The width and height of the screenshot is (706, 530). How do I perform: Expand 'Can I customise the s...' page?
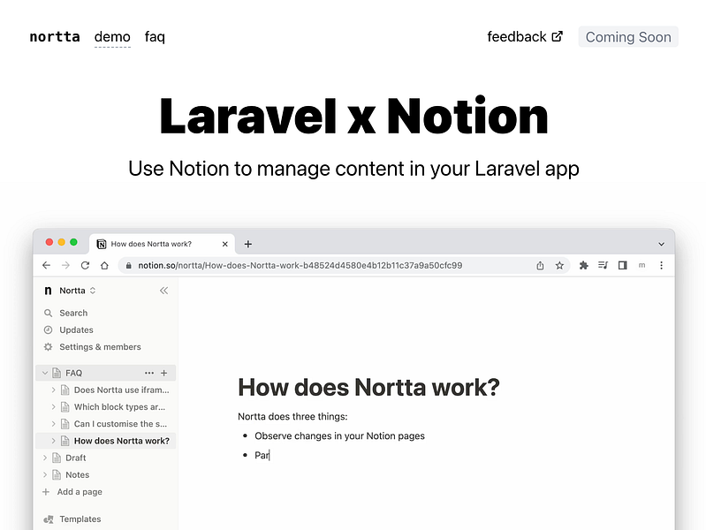tap(54, 424)
